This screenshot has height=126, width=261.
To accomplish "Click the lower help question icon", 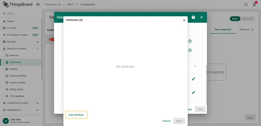I will coord(190,50).
